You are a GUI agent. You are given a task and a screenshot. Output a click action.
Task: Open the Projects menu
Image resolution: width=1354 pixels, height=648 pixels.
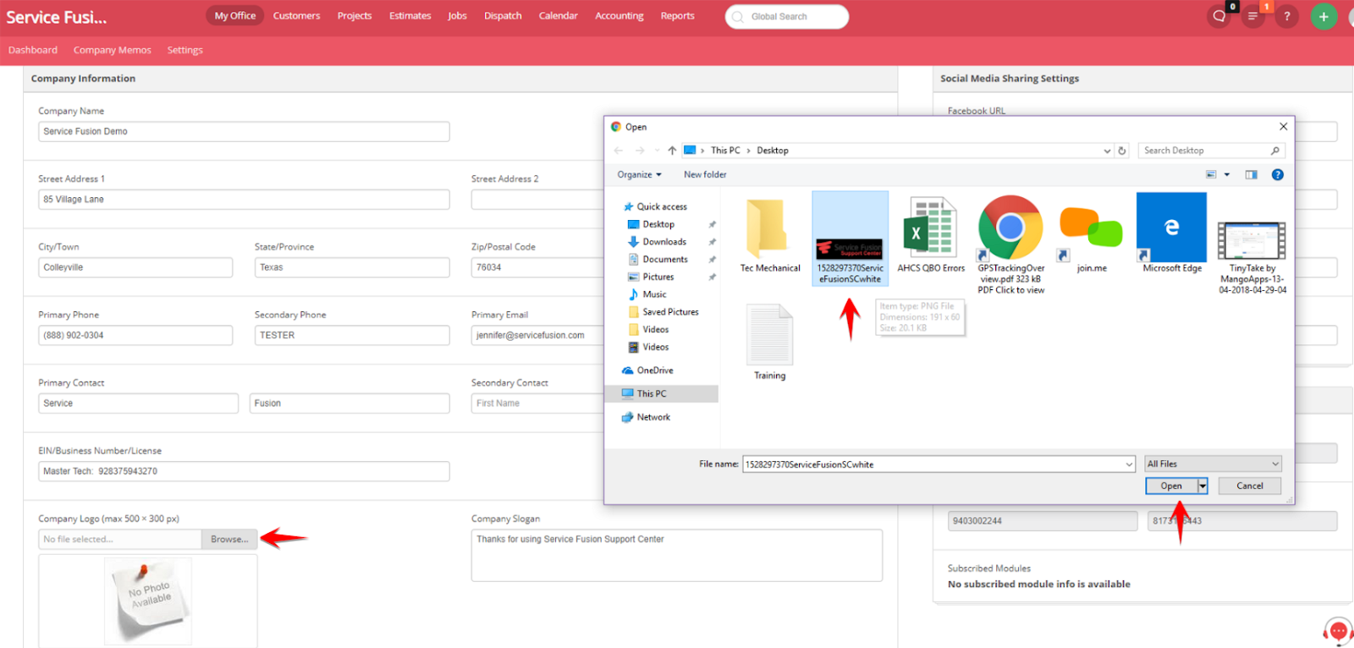click(354, 16)
